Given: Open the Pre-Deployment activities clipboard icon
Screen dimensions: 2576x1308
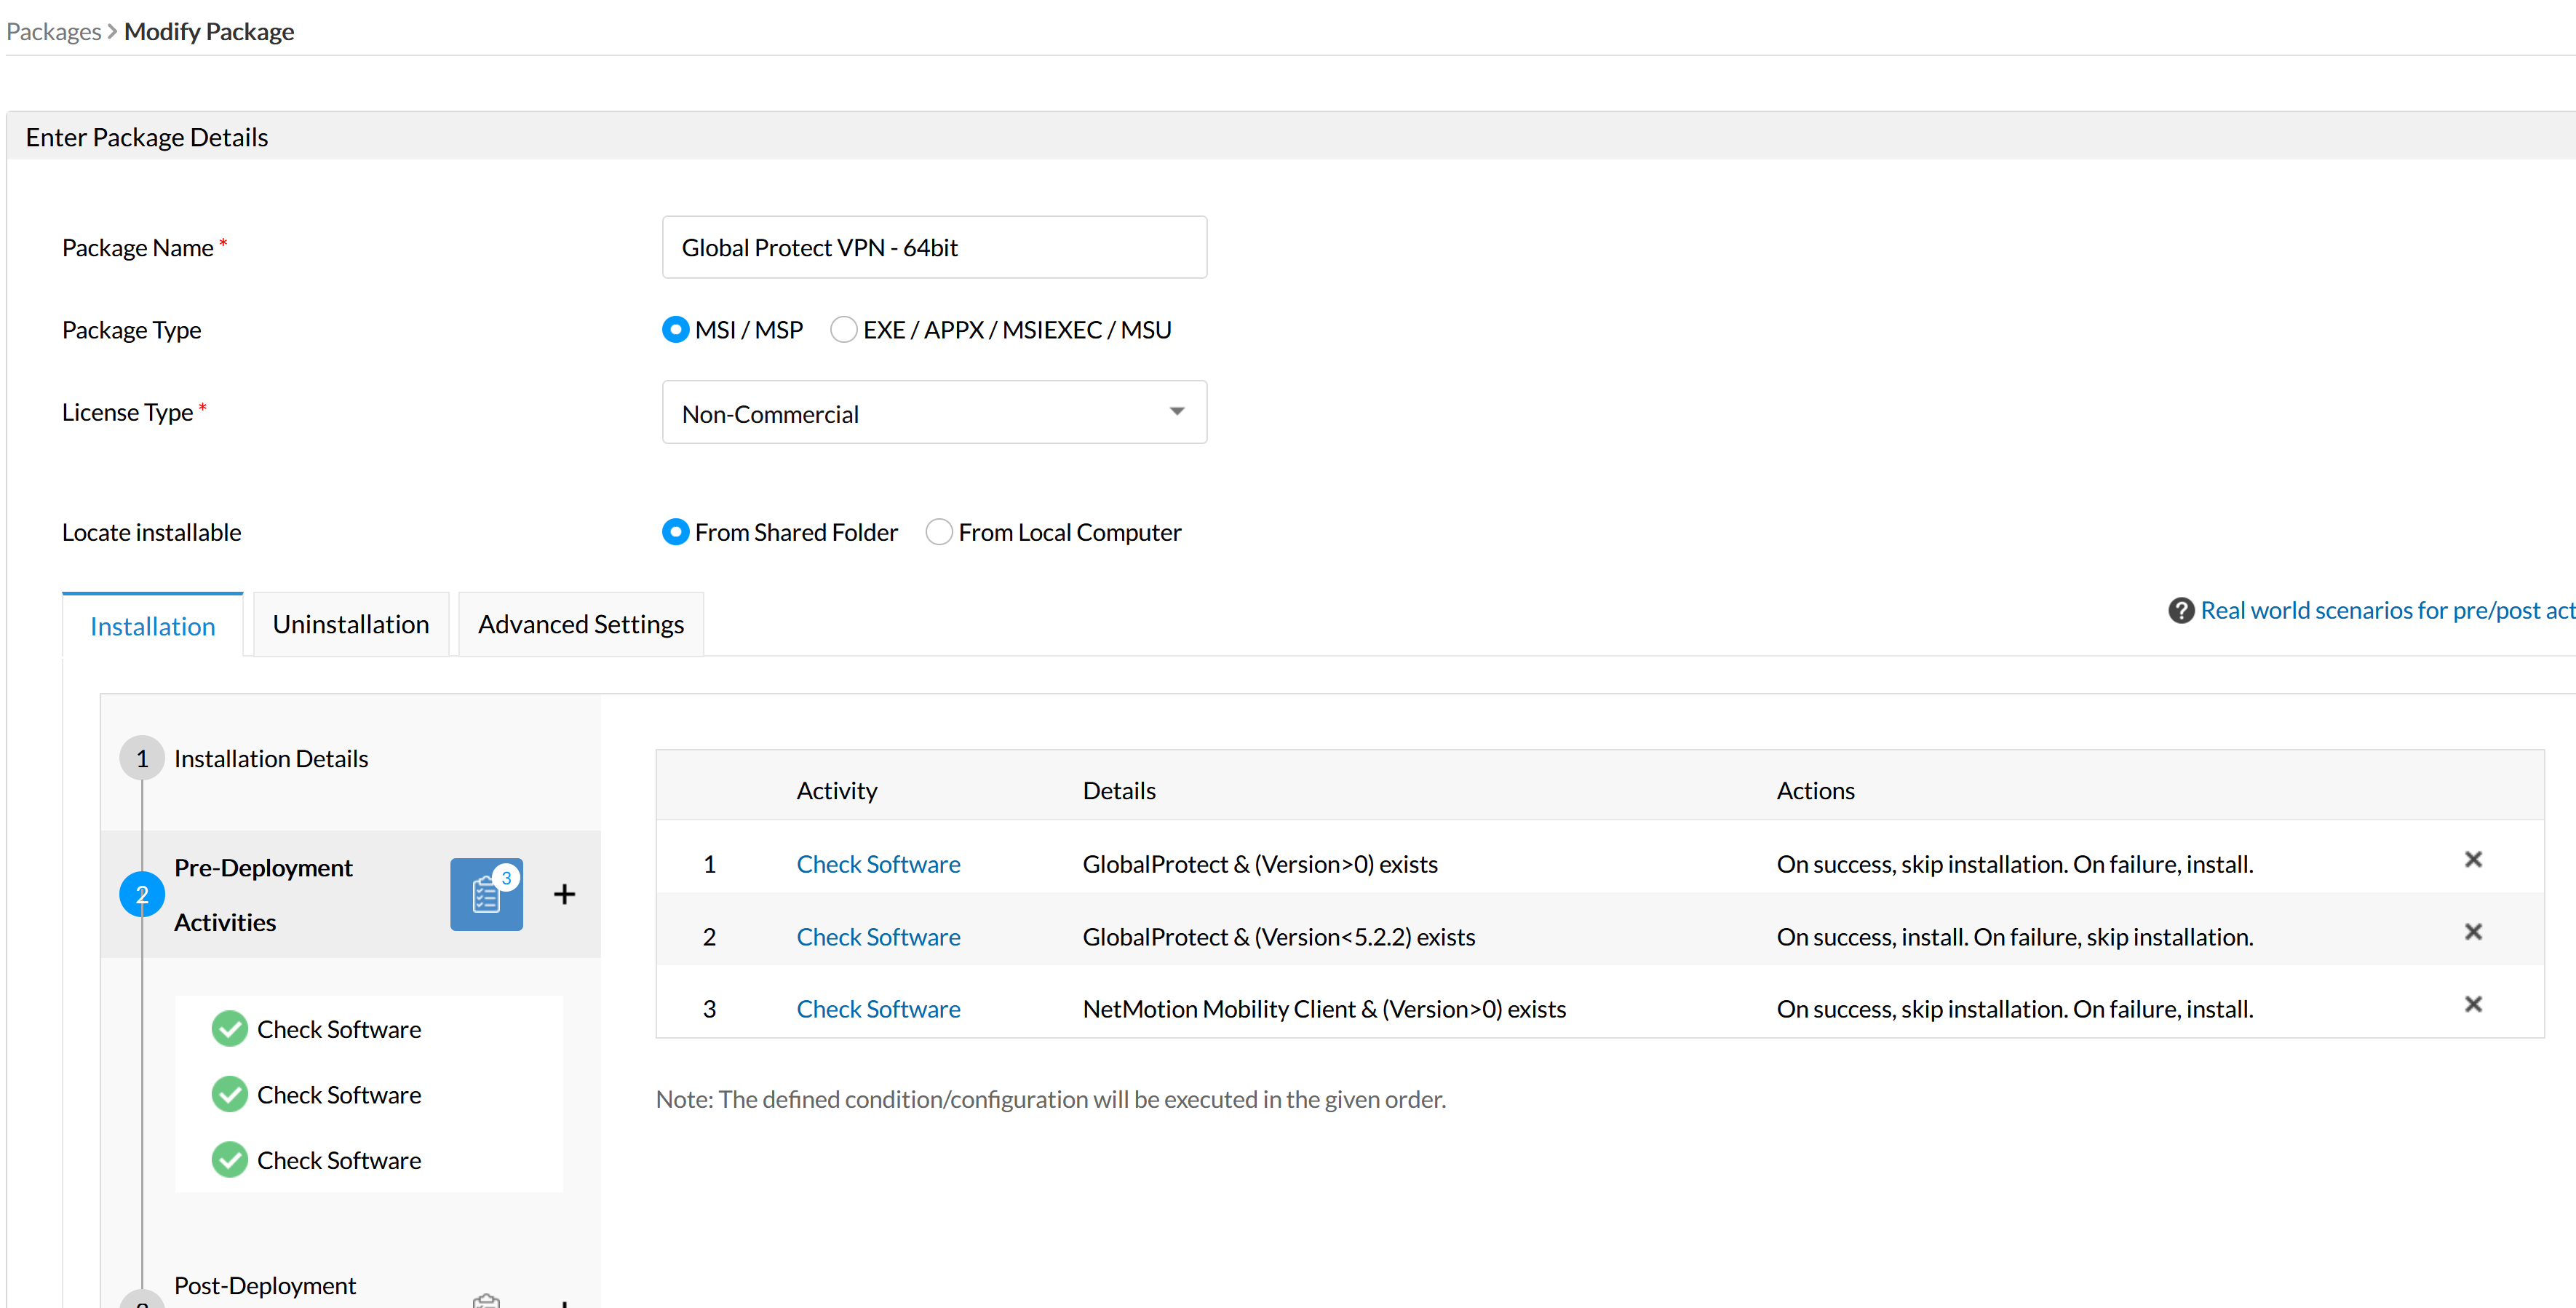Looking at the screenshot, I should coord(487,894).
